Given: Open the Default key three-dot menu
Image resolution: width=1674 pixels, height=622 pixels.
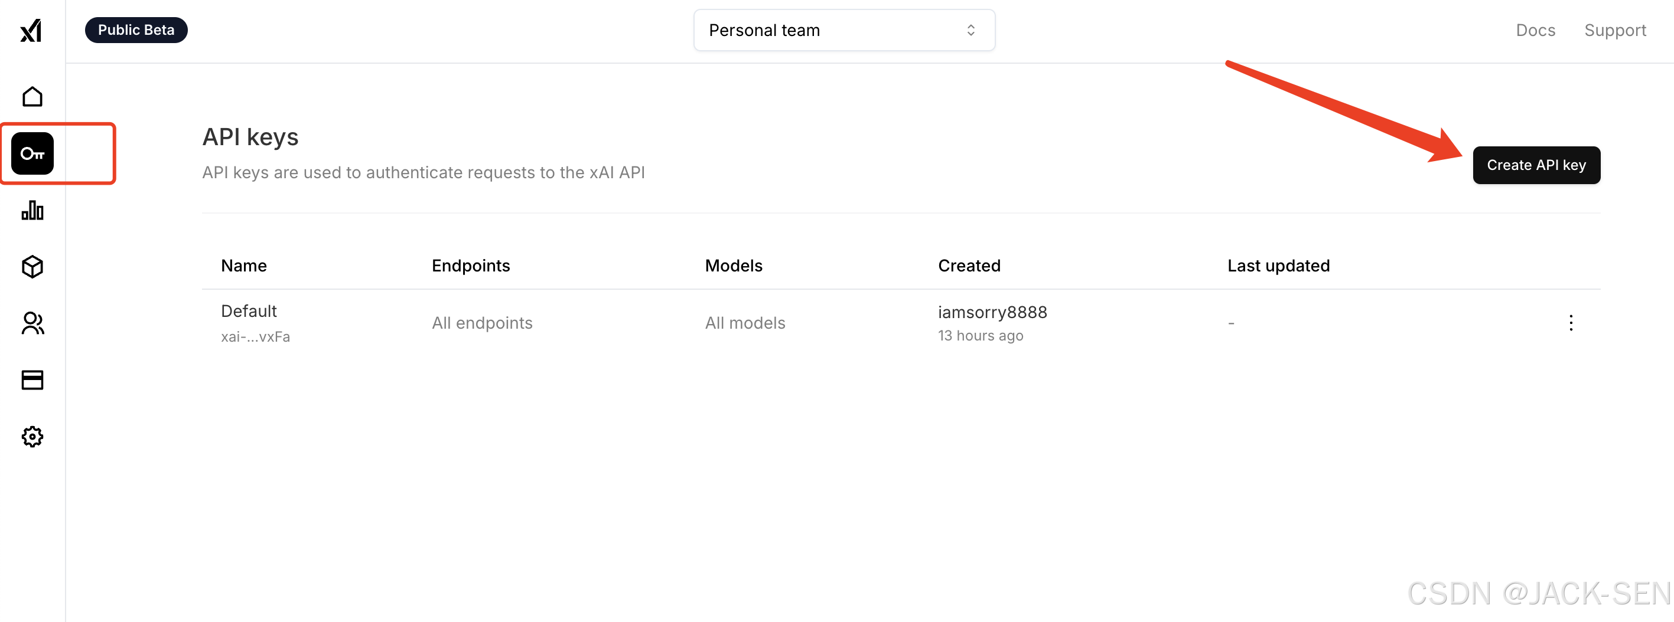Looking at the screenshot, I should coord(1571,323).
